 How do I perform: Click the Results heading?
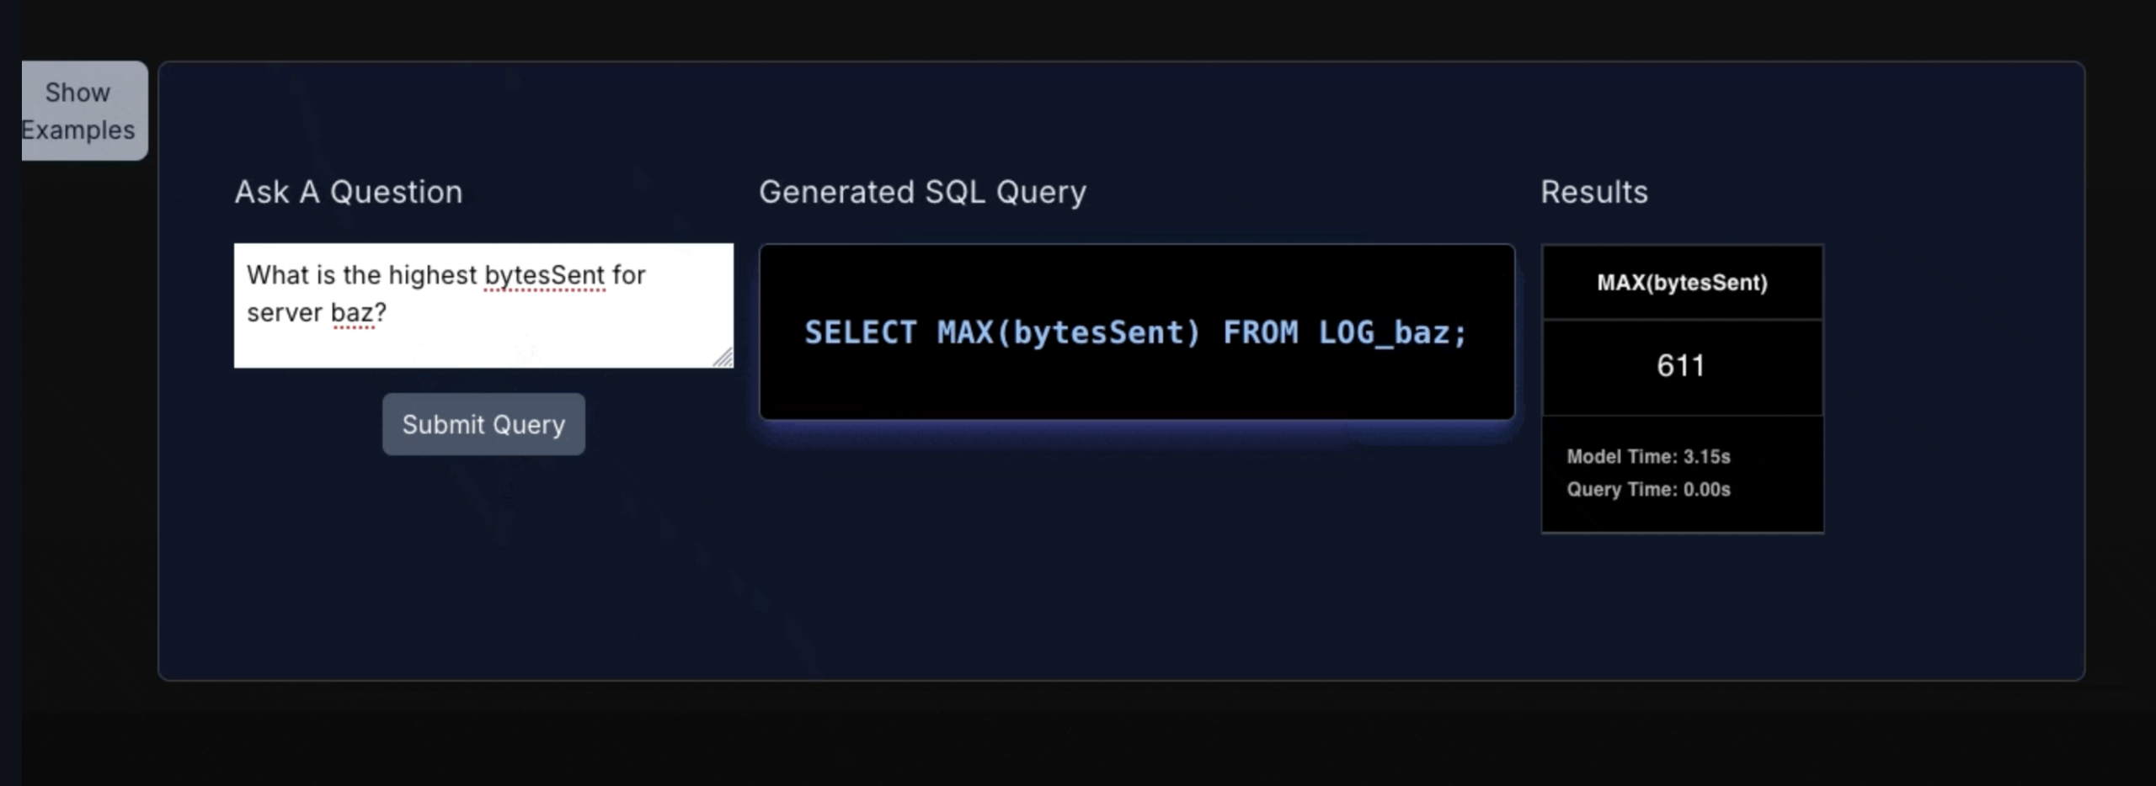pyautogui.click(x=1594, y=192)
